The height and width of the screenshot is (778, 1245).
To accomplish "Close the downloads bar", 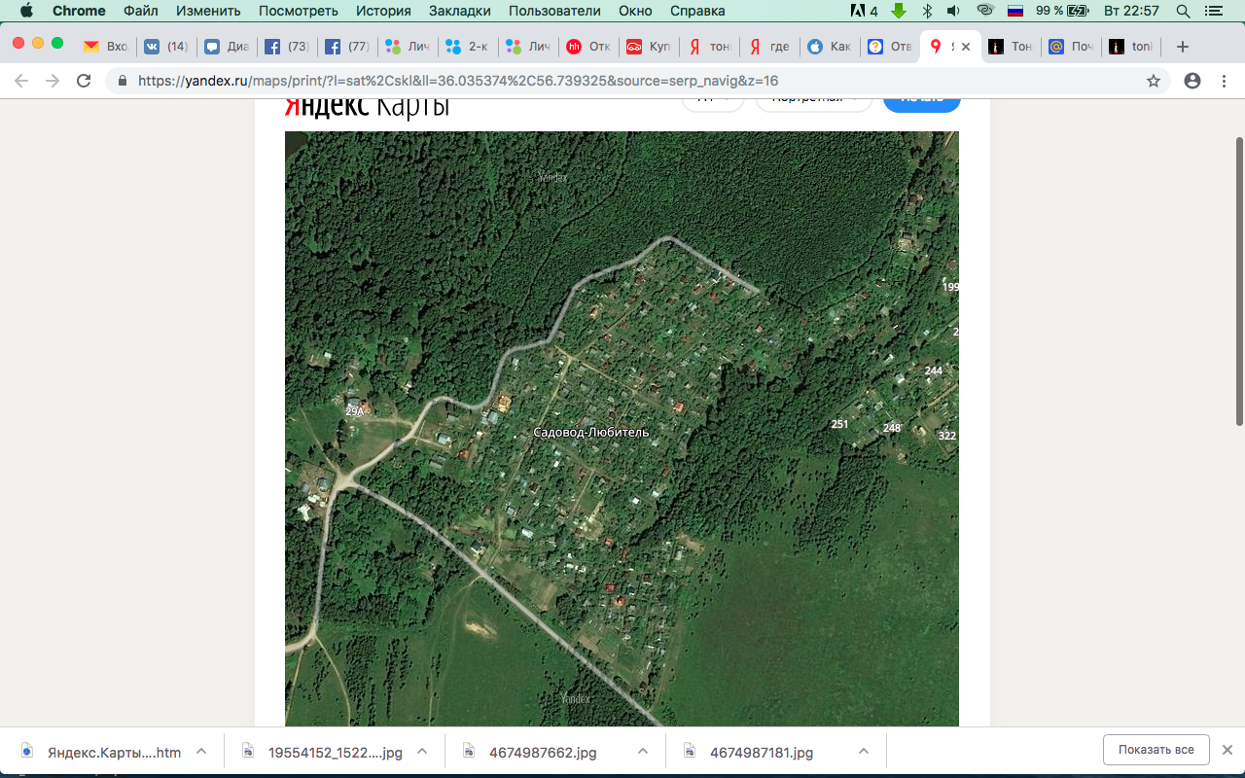I will click(1227, 750).
